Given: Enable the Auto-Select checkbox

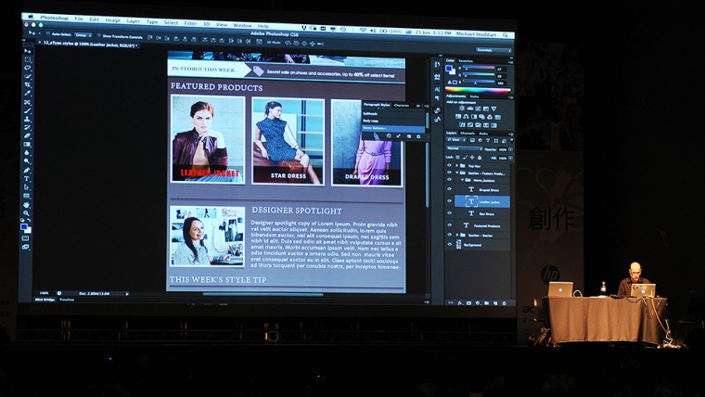Looking at the screenshot, I should 48,34.
